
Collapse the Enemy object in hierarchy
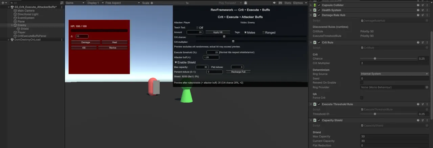click(x=12, y=25)
